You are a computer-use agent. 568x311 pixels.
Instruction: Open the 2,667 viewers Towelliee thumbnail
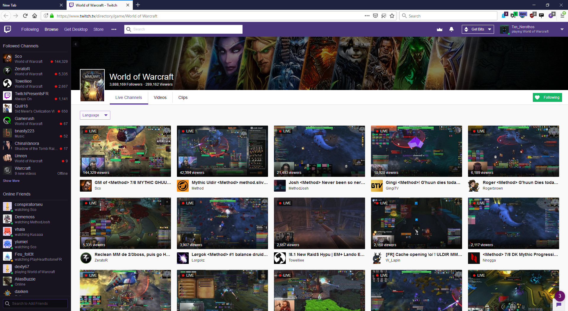click(319, 223)
